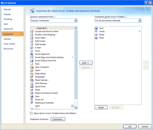Viewport: 153px width, 130px height.
Task: Click the Print Preview icon
Action: pyautogui.click(x=32, y=83)
